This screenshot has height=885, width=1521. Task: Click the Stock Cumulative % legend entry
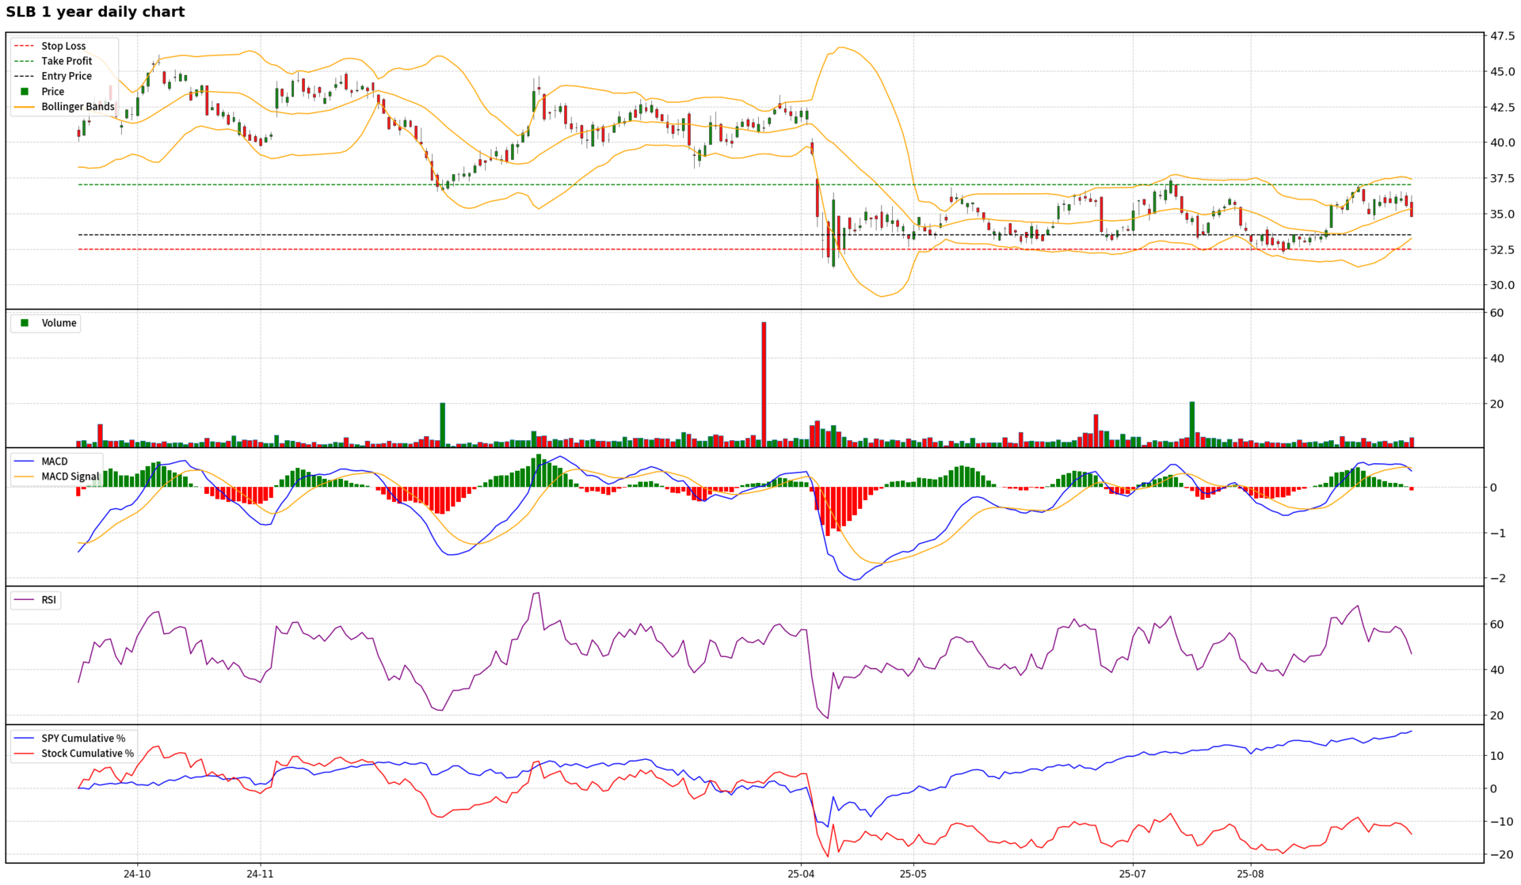[x=87, y=754]
